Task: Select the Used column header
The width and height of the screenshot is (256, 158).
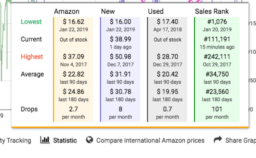Action: 156,11
